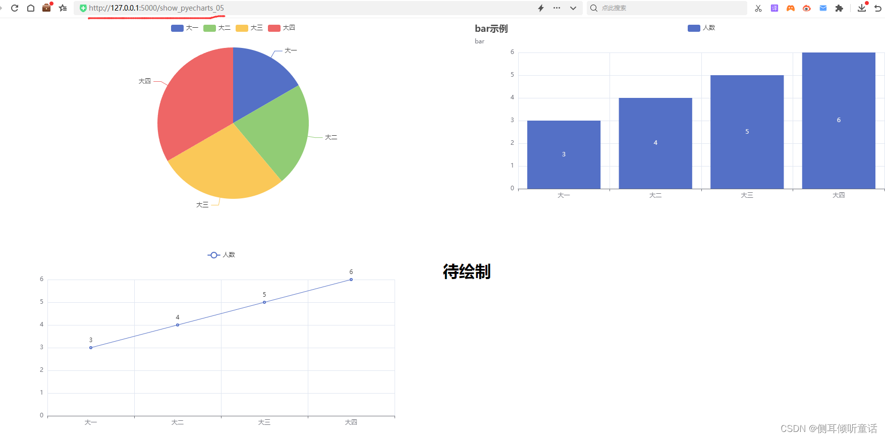The image size is (885, 438).
Task: Click the 大二 x-axis label of line chart
Action: click(x=178, y=422)
